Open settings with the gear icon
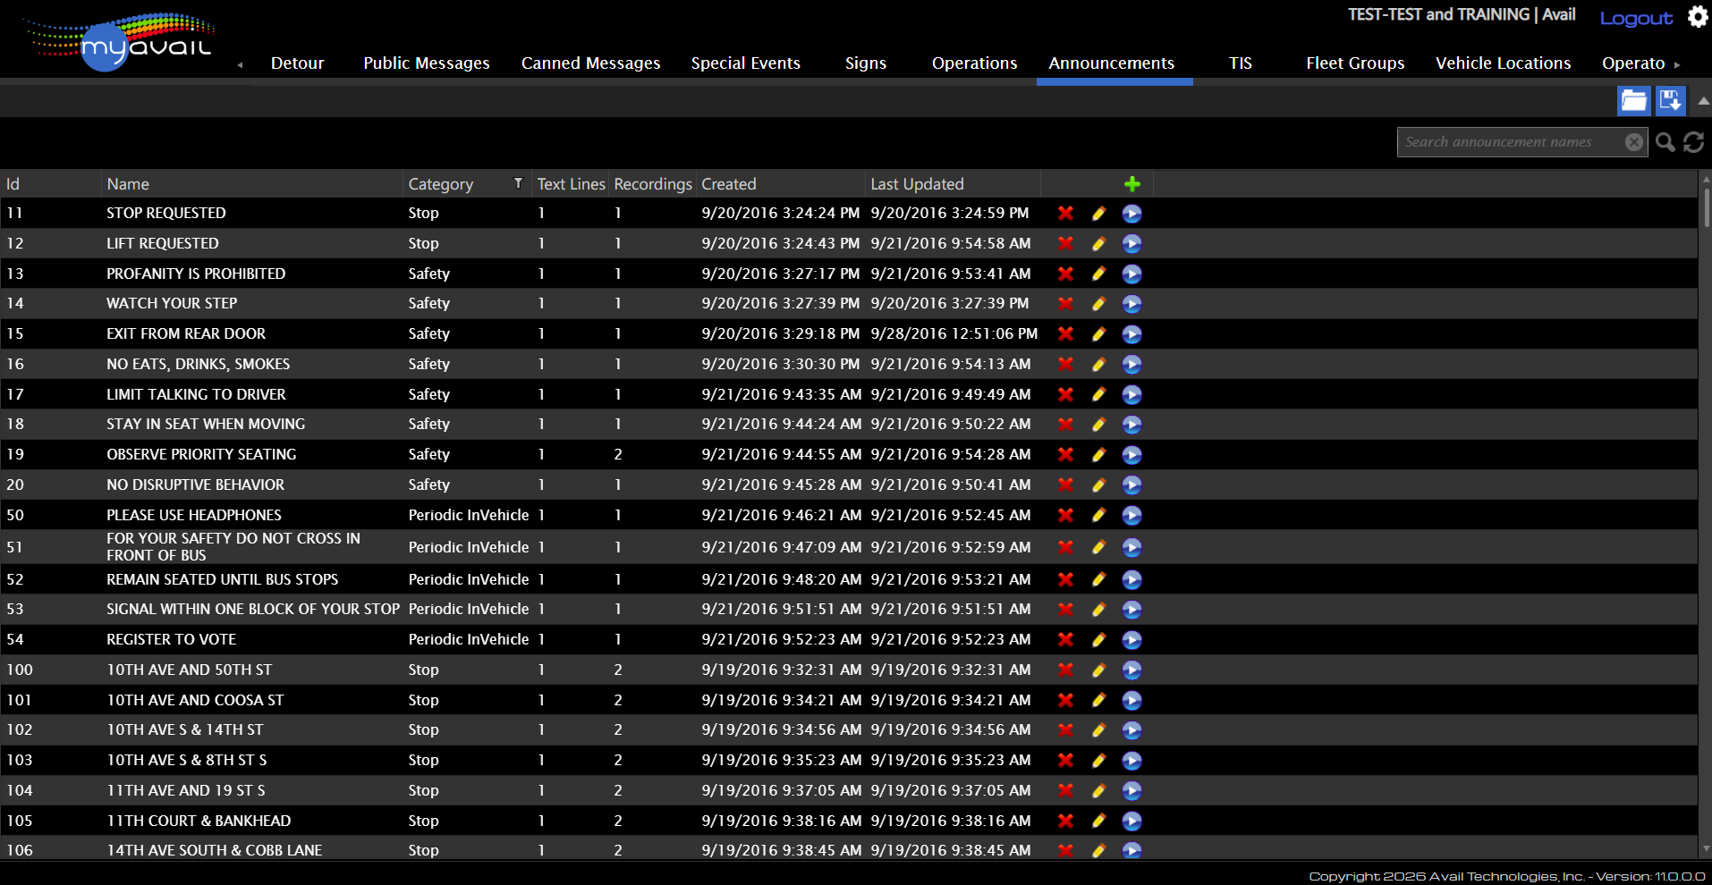Viewport: 1712px width, 885px height. coord(1697,17)
